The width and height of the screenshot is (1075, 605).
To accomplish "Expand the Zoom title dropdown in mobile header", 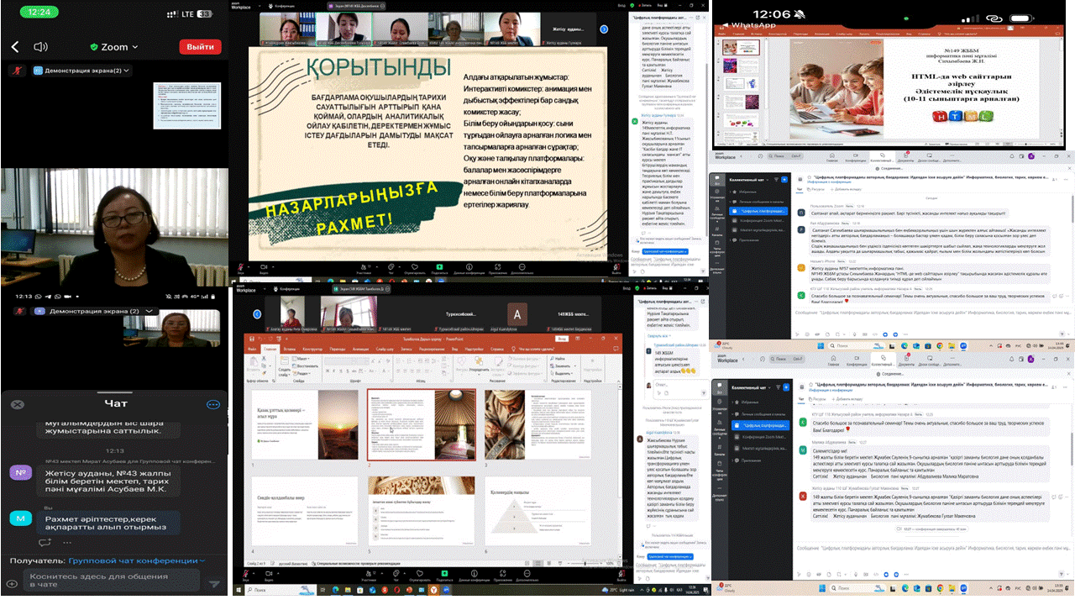I will [134, 47].
